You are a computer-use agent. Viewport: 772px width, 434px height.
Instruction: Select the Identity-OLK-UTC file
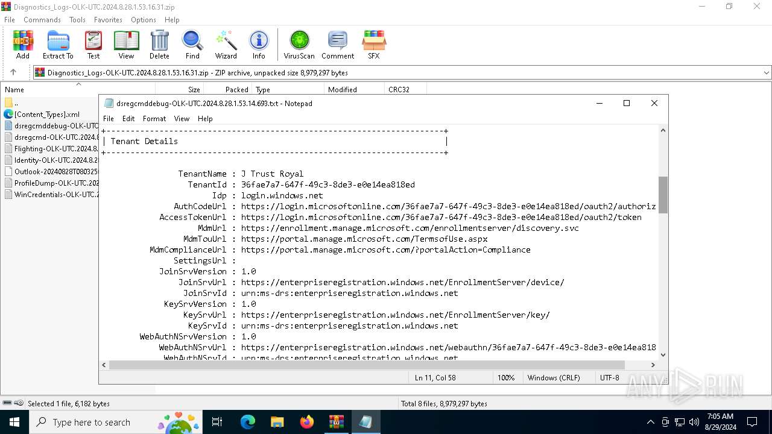tap(51, 160)
